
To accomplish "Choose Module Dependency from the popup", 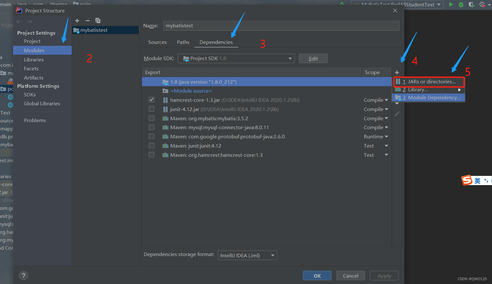I will 428,98.
